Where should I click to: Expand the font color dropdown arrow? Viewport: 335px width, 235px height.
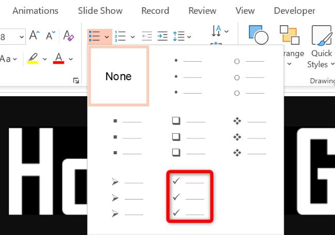(71, 59)
